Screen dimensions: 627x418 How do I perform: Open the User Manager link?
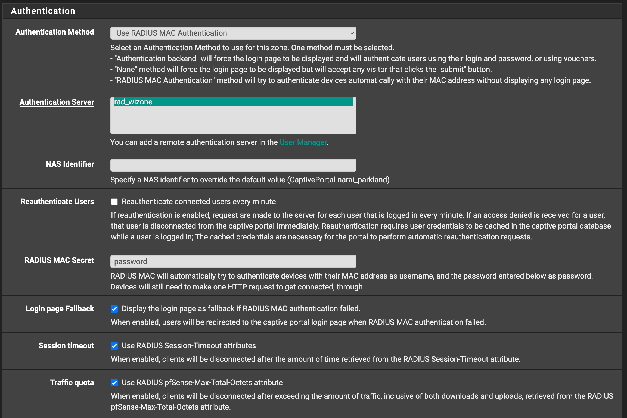(303, 142)
